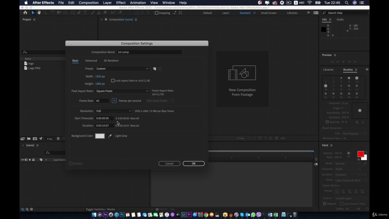Open the Brushes panel menu icon
The image size is (389, 219).
[356, 70]
